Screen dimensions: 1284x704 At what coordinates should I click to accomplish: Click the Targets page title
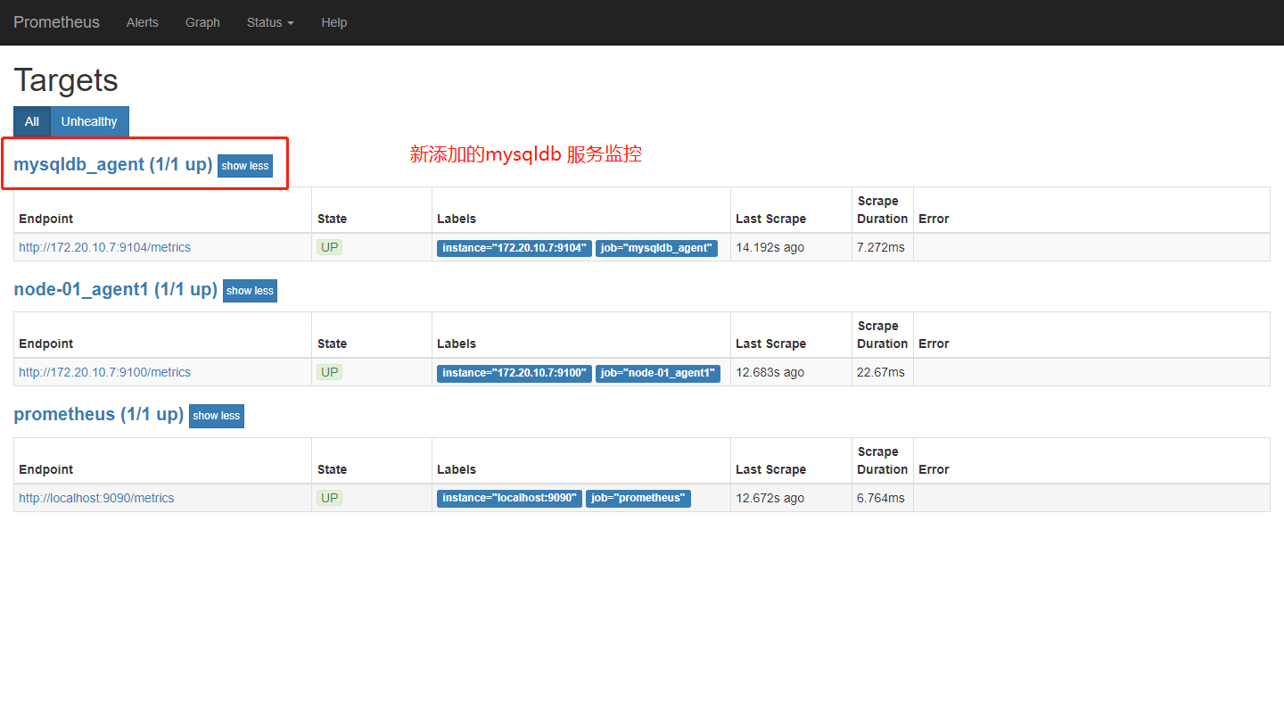pyautogui.click(x=66, y=80)
